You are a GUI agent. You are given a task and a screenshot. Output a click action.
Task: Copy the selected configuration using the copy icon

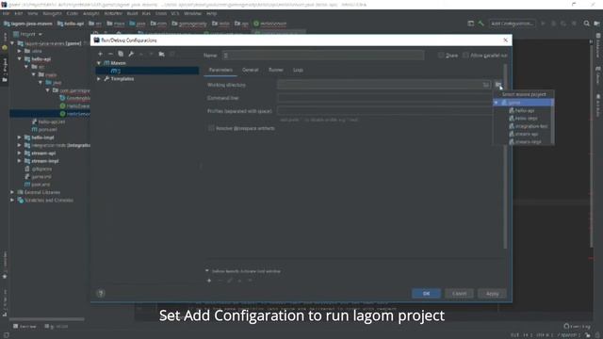coord(121,55)
